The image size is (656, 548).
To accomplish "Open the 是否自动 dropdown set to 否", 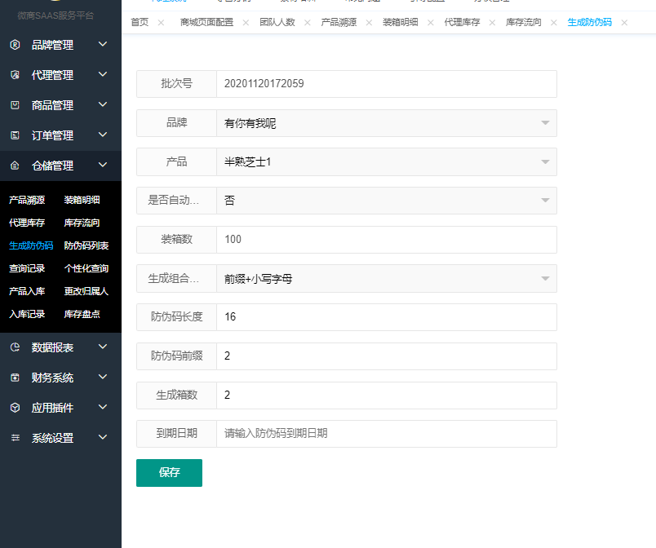I will (x=386, y=201).
